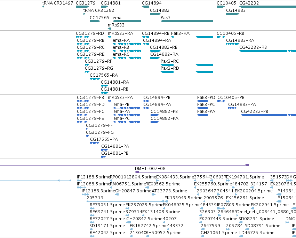Click the CG31279-RD transcript label
The height and width of the screenshot is (238, 296).
click(90, 33)
